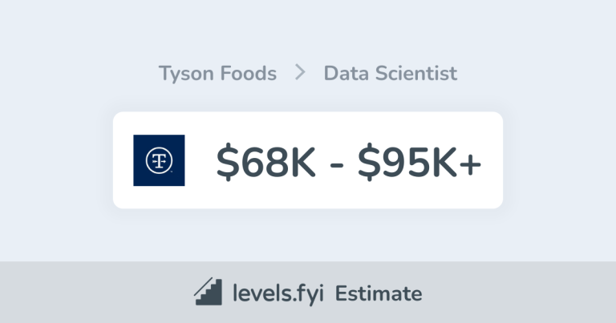Image resolution: width=616 pixels, height=323 pixels.
Task: Click the word Foods in breadcrumb
Action: 249,74
